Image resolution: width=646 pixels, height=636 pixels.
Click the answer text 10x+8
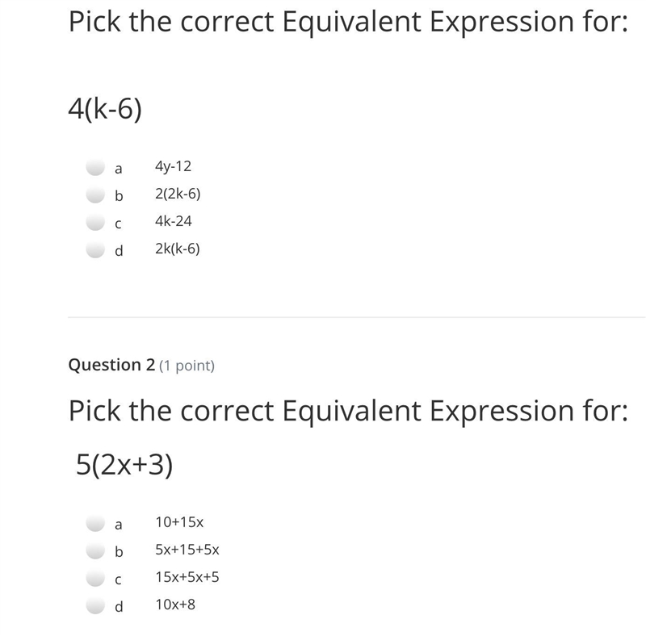coord(175,605)
